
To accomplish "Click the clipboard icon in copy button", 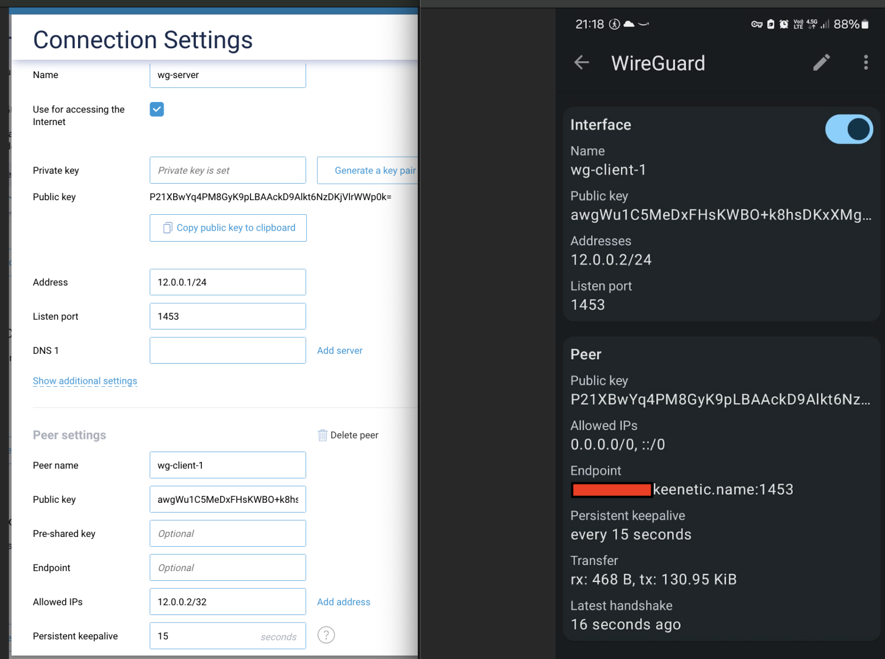I will click(x=168, y=228).
